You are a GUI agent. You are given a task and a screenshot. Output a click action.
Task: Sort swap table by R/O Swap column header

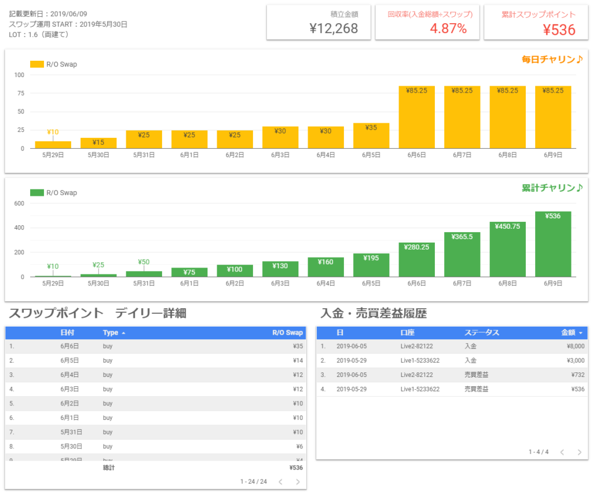pos(287,333)
